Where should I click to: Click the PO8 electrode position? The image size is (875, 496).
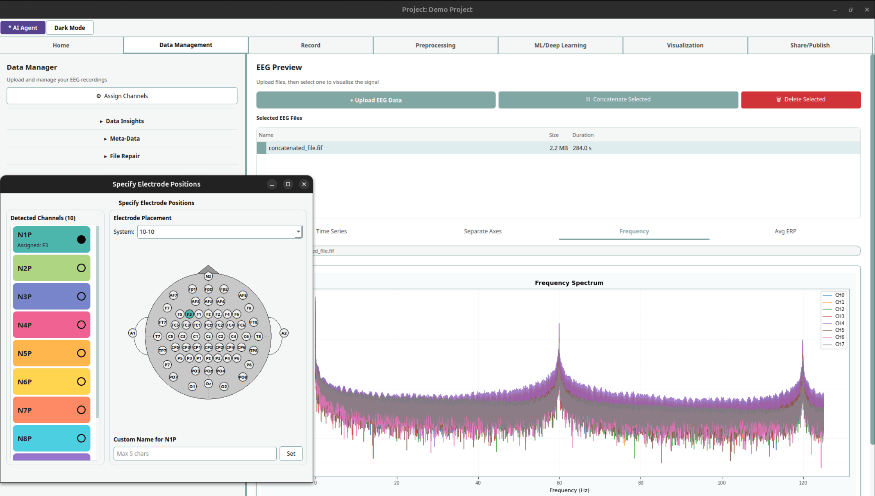click(243, 377)
